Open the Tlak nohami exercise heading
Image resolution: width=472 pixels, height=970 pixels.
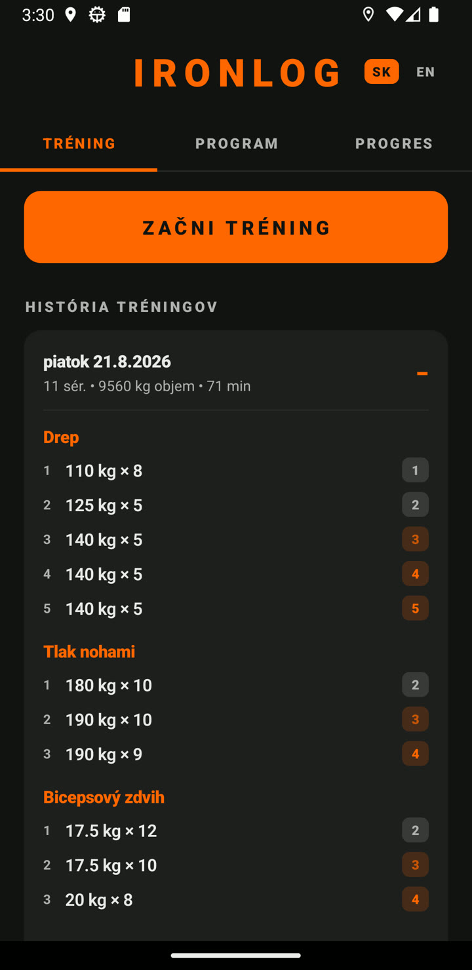(x=89, y=651)
